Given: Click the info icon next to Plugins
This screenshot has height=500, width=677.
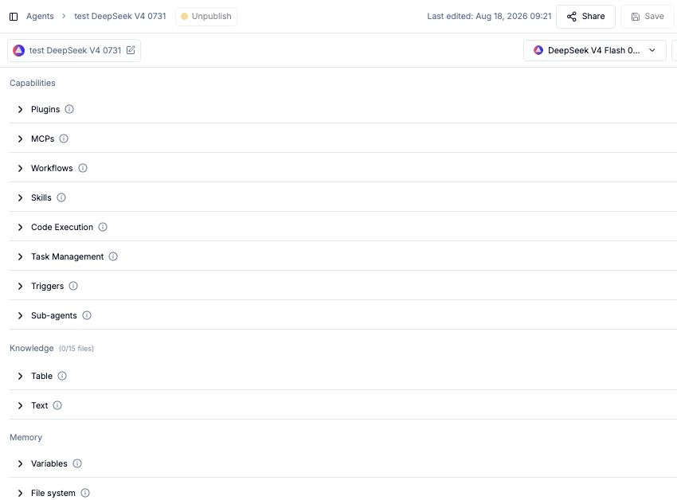Looking at the screenshot, I should (x=69, y=109).
